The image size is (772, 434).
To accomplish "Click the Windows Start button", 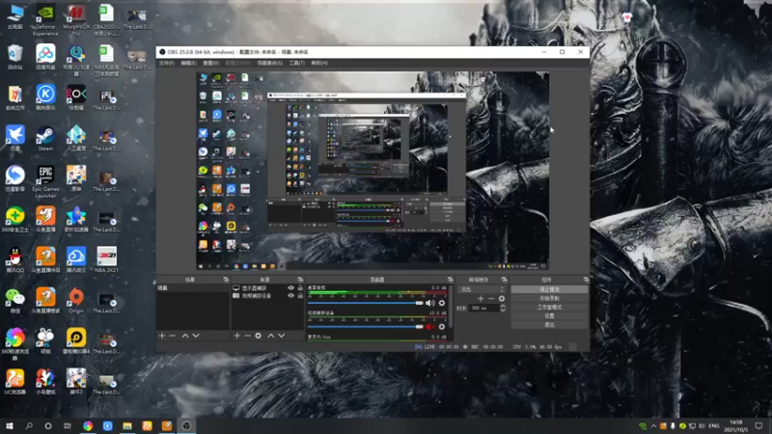I will (10, 426).
